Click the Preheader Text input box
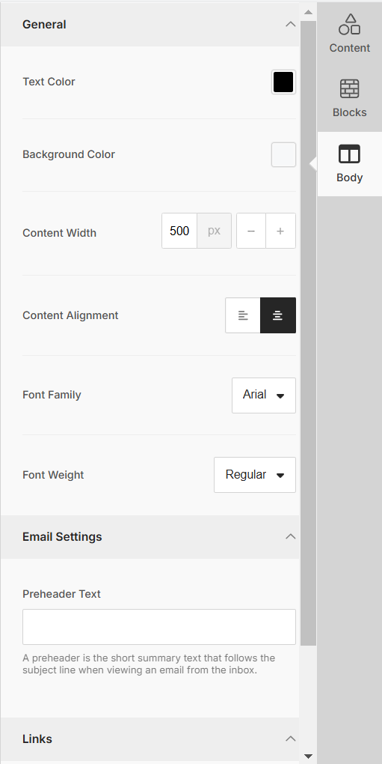The height and width of the screenshot is (764, 382). [x=159, y=627]
